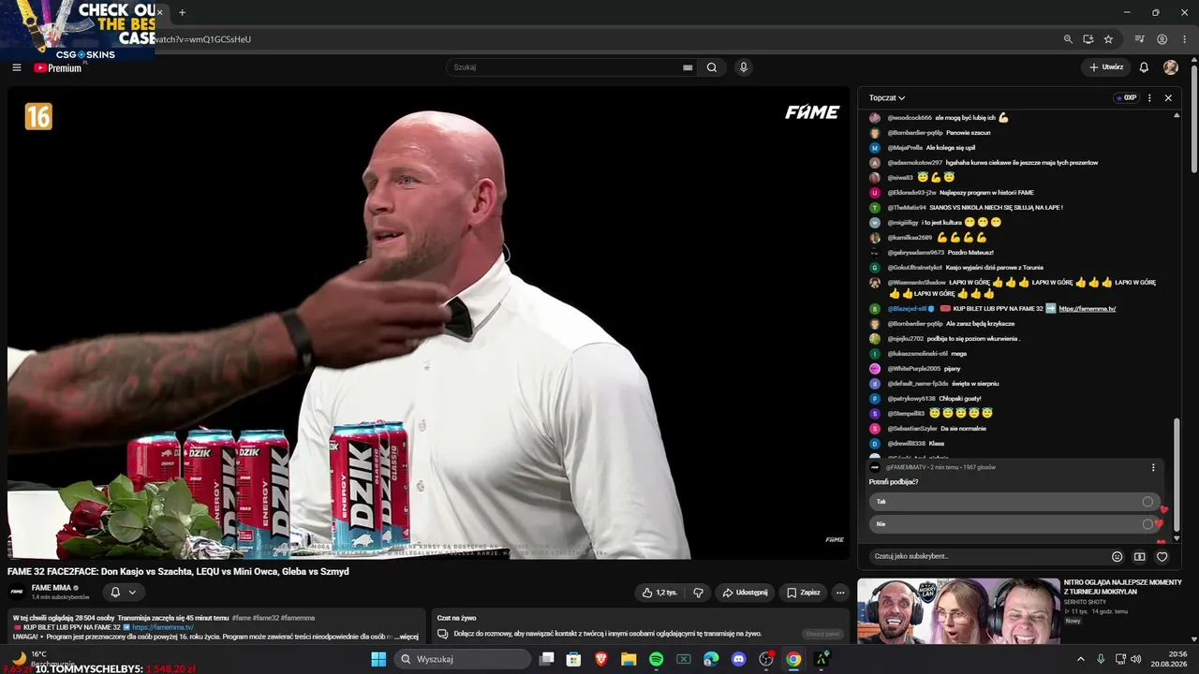Open the Chrome profile icon
The image size is (1199, 674).
coord(1162,39)
